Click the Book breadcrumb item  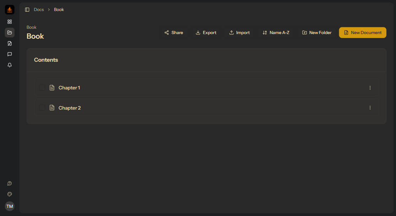coord(59,10)
